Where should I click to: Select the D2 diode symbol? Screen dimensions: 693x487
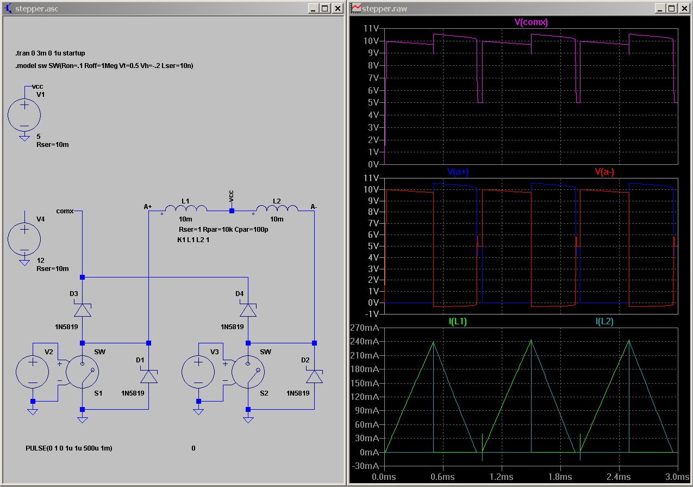[314, 376]
